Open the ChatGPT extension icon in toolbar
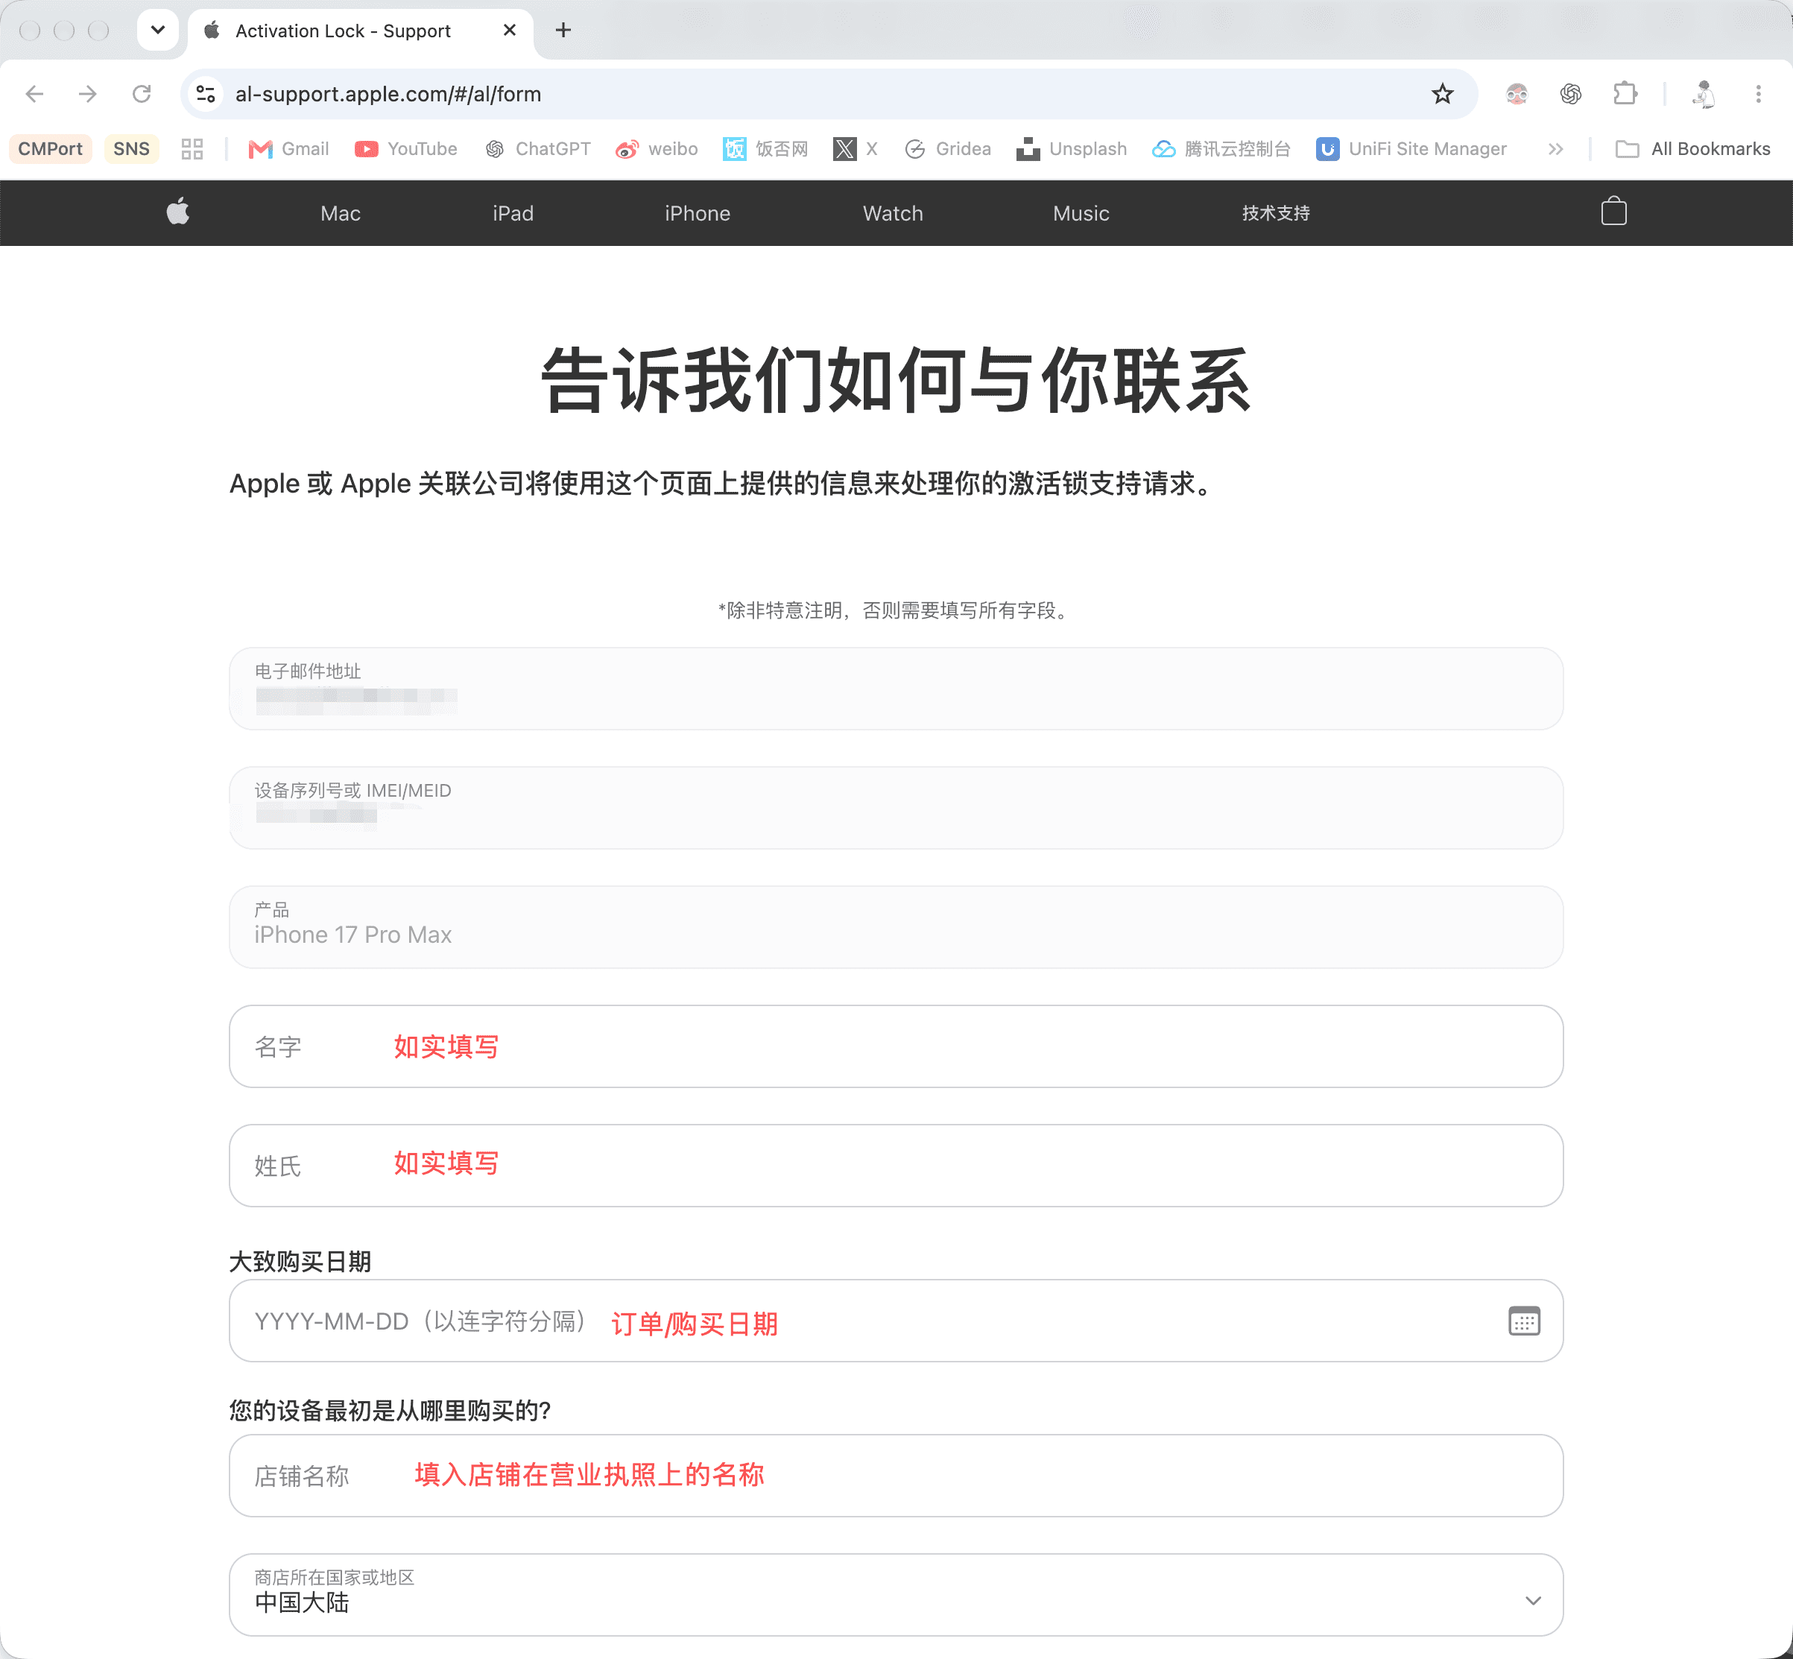 coord(1570,93)
